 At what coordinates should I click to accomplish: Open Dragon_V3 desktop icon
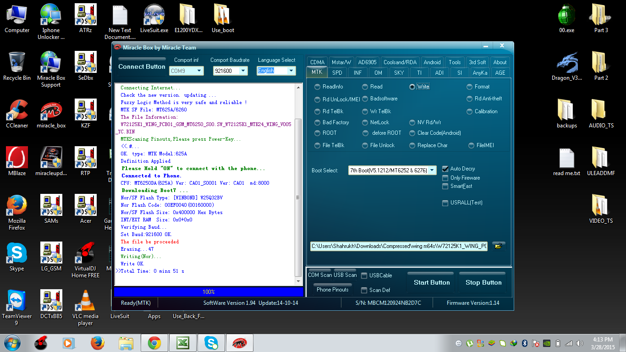(x=567, y=66)
